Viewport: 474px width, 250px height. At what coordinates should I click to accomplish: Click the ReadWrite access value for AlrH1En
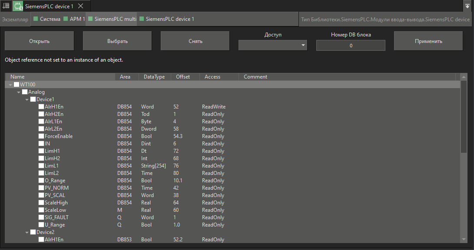click(214, 107)
